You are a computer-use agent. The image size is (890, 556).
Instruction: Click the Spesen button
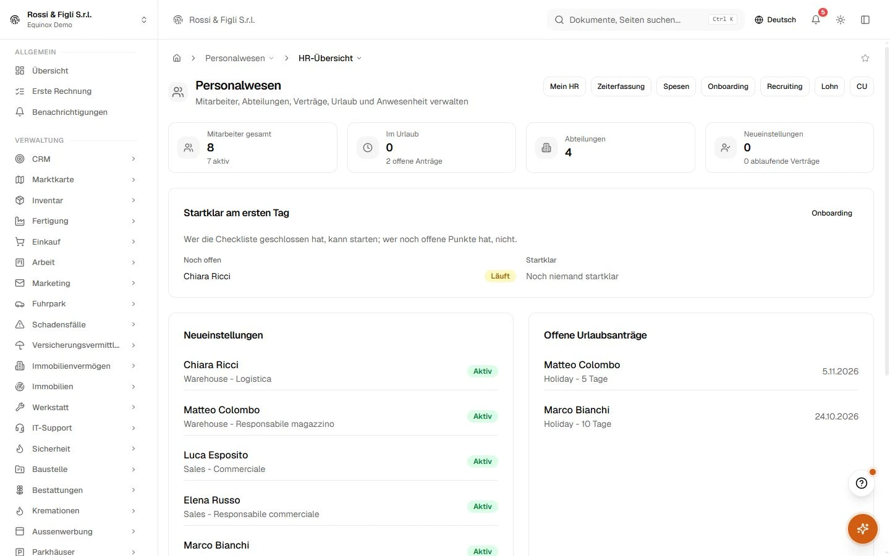coord(676,86)
